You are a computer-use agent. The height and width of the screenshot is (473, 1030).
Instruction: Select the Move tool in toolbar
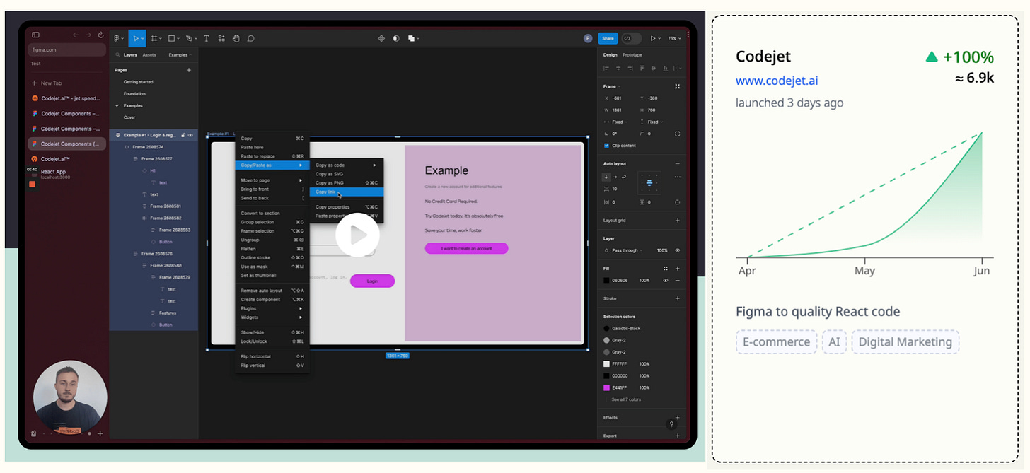coord(136,38)
